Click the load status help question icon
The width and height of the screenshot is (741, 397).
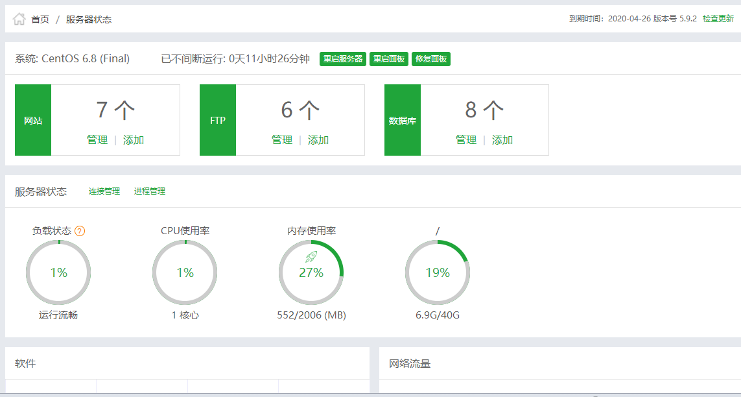(80, 231)
